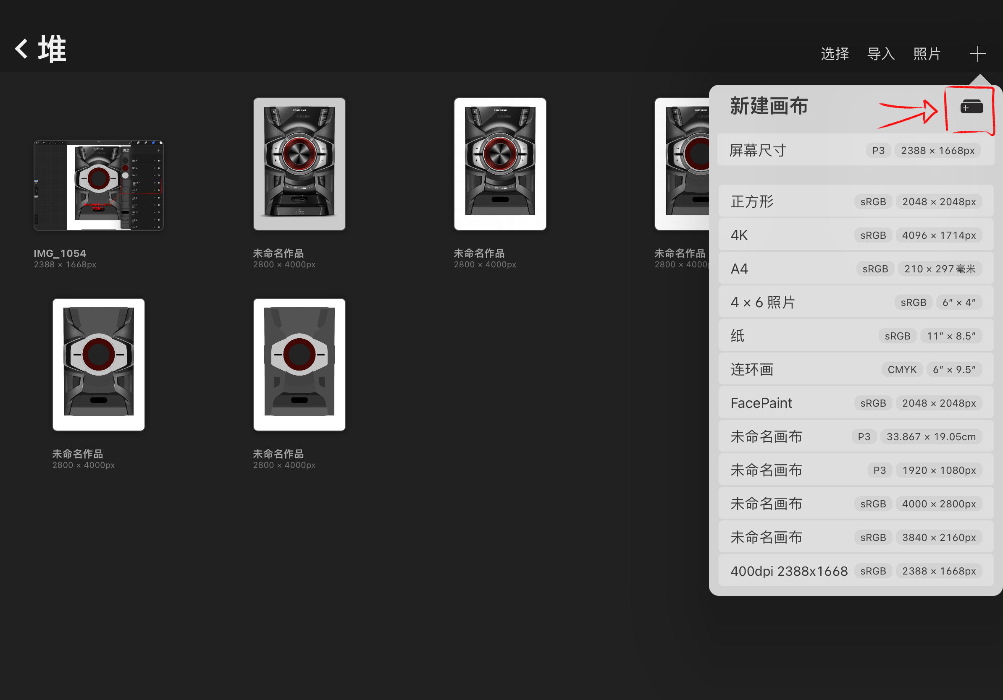Select the 屏幕尺寸 canvas preset

tap(852, 150)
